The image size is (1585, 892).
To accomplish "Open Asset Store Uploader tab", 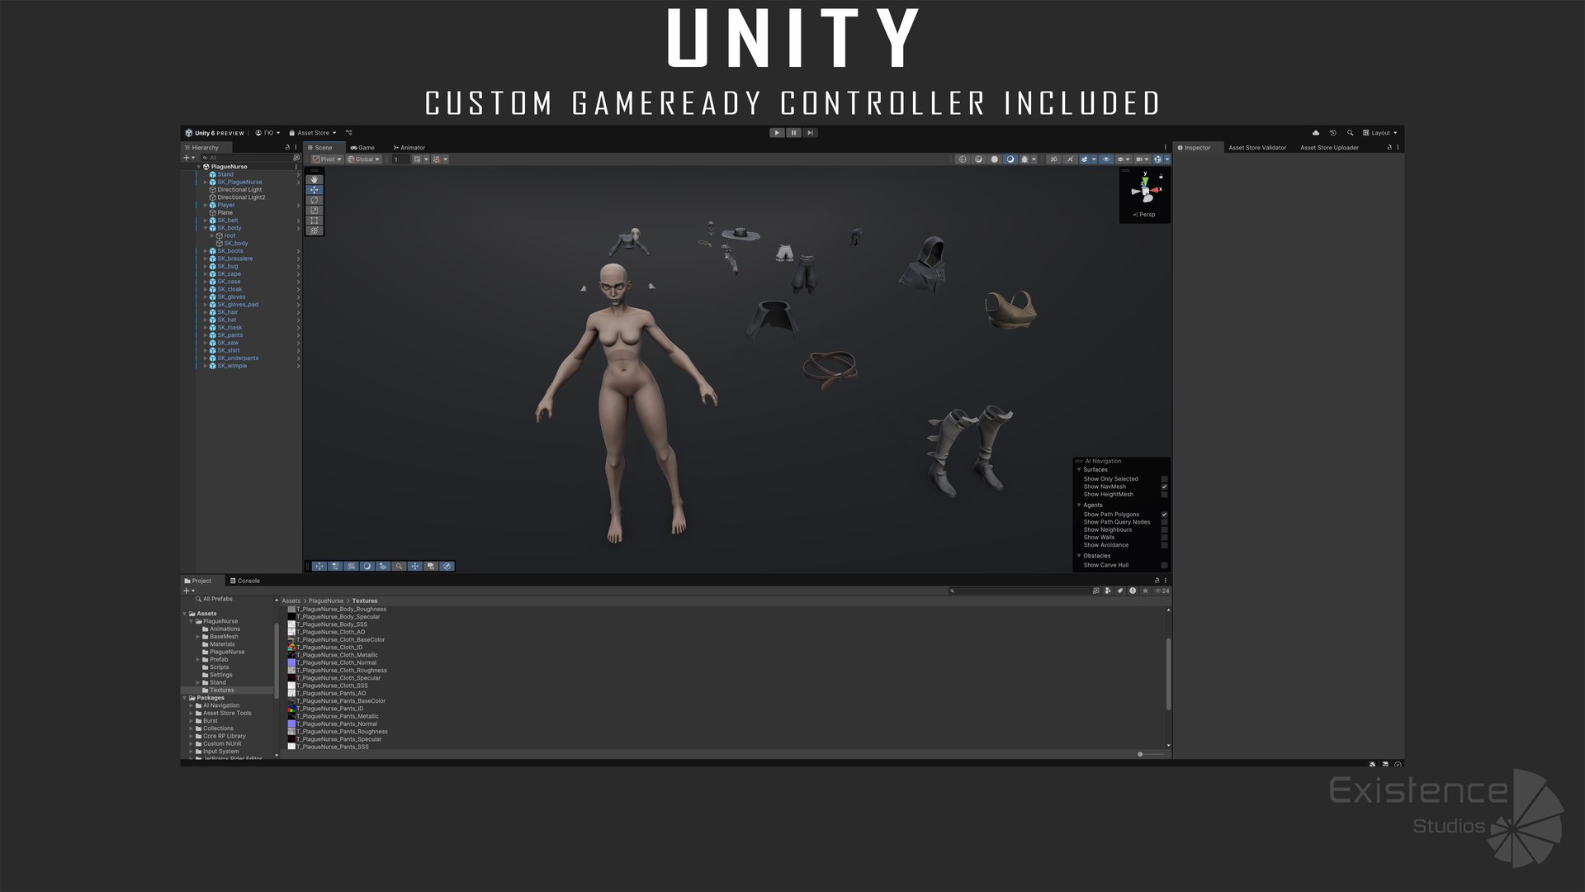I will point(1329,148).
